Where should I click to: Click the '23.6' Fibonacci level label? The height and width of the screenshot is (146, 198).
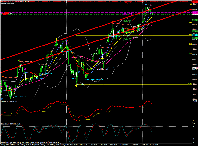coord(190,23)
